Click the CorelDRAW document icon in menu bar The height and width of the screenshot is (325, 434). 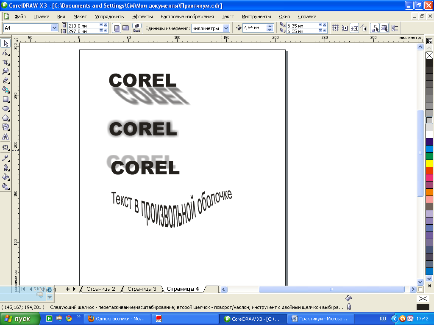(6, 17)
